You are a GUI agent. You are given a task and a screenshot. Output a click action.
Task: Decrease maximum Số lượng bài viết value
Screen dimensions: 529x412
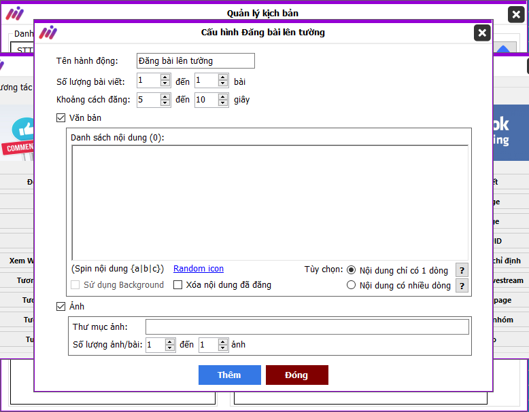(x=223, y=84)
